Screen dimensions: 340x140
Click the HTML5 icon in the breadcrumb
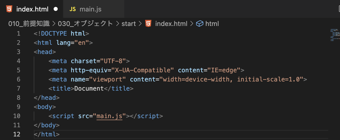(x=148, y=24)
